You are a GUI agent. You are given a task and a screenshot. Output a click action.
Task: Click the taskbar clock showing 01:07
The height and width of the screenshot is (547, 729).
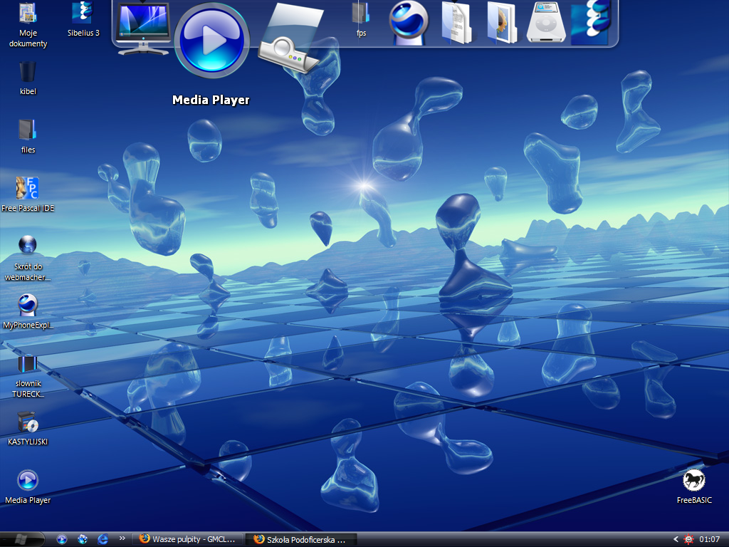pos(710,539)
